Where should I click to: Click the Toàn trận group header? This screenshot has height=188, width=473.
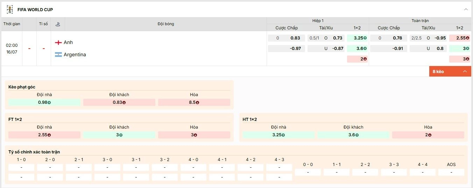(420, 21)
